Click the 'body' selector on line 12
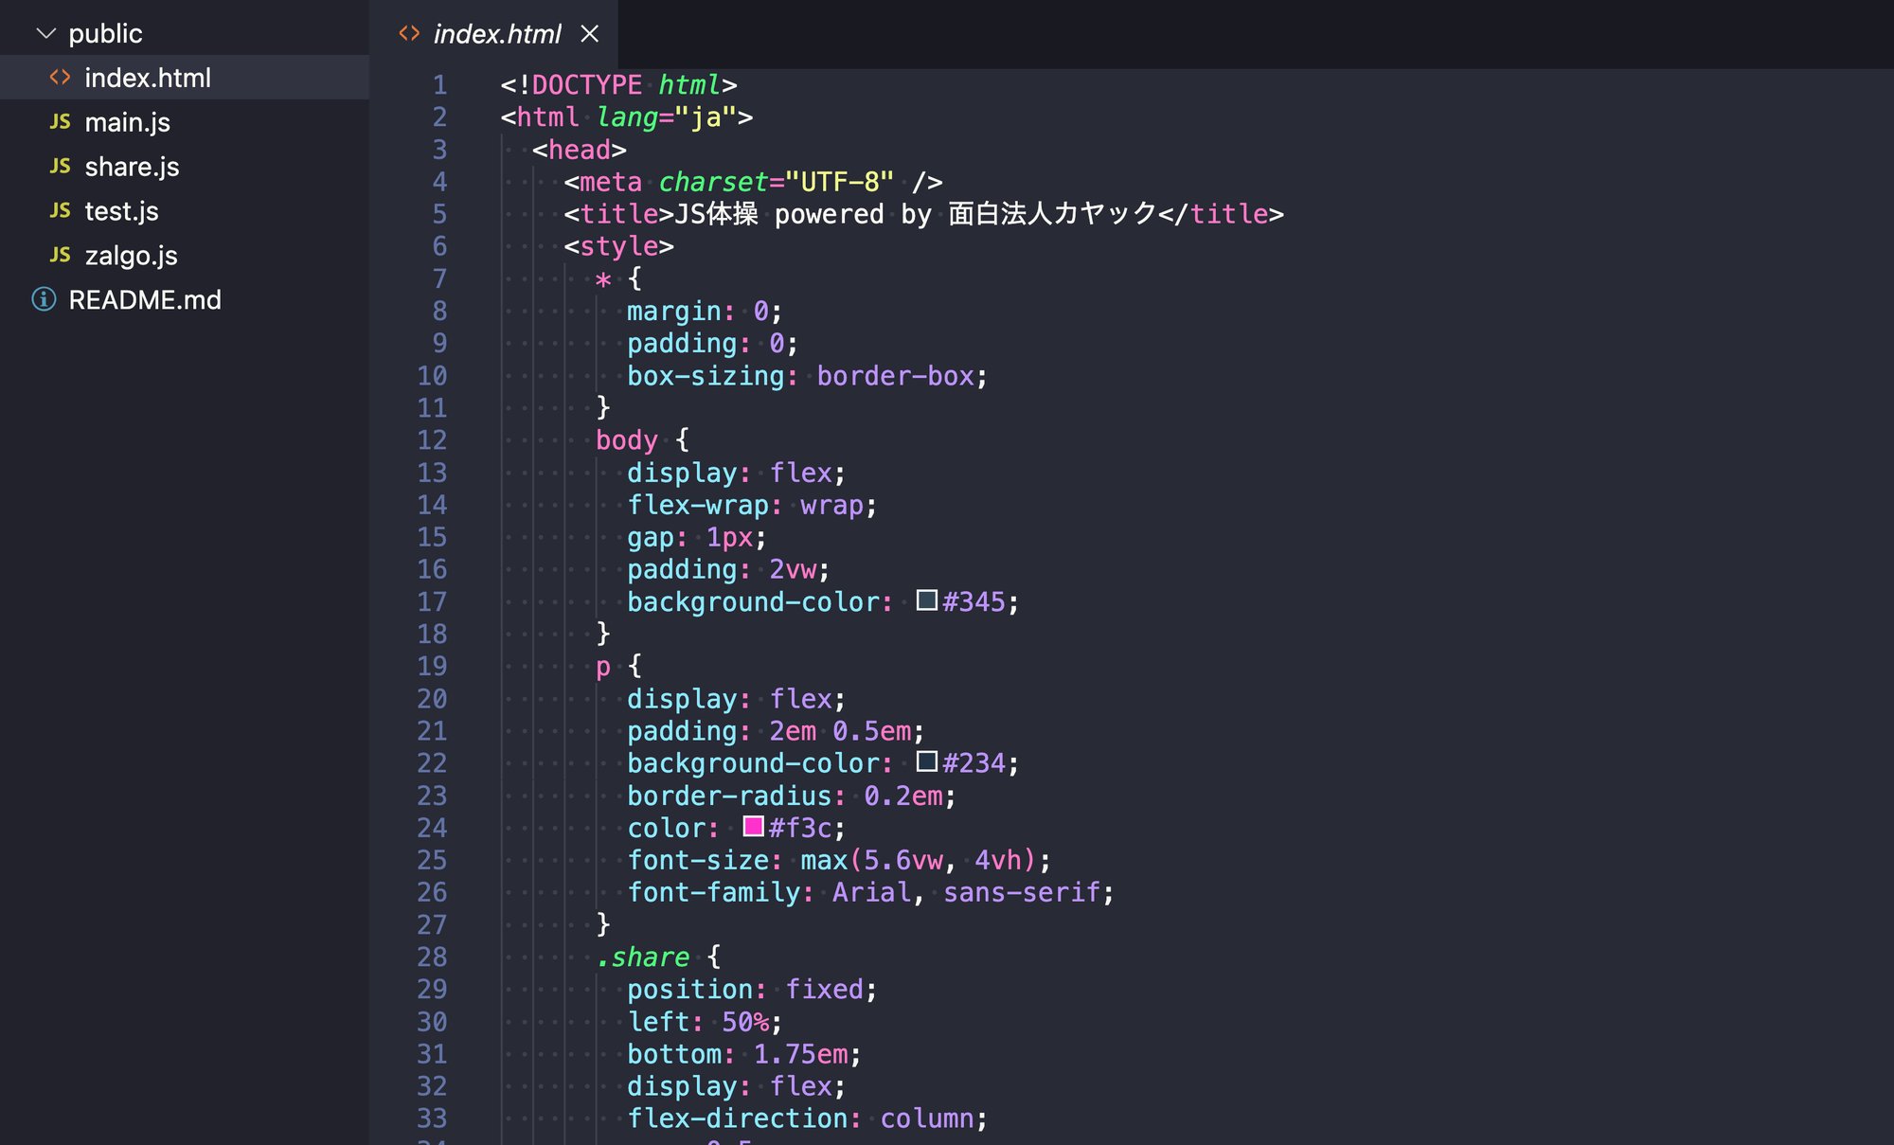The height and width of the screenshot is (1145, 1894). 627,440
